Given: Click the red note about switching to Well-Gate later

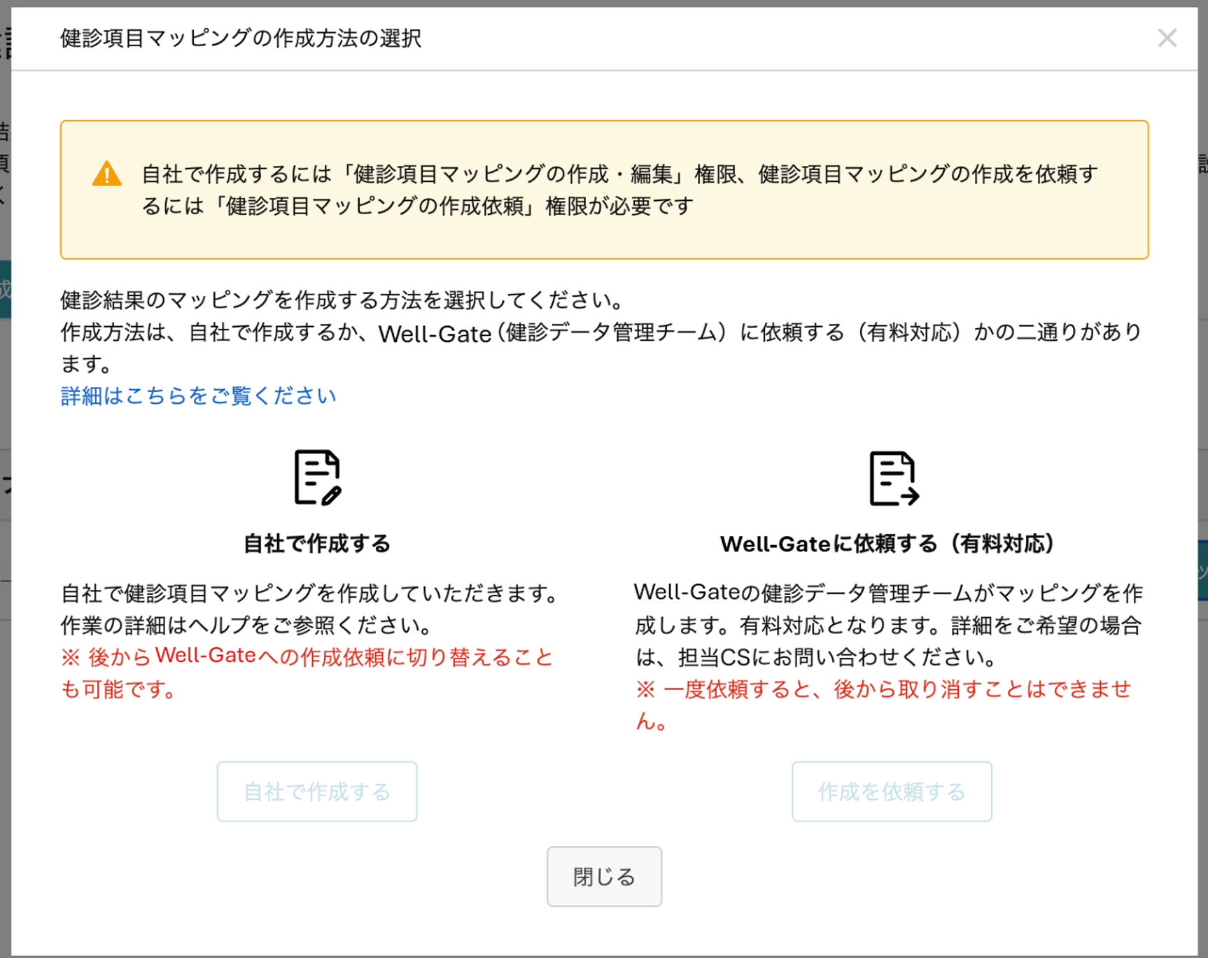Looking at the screenshot, I should coord(307,672).
